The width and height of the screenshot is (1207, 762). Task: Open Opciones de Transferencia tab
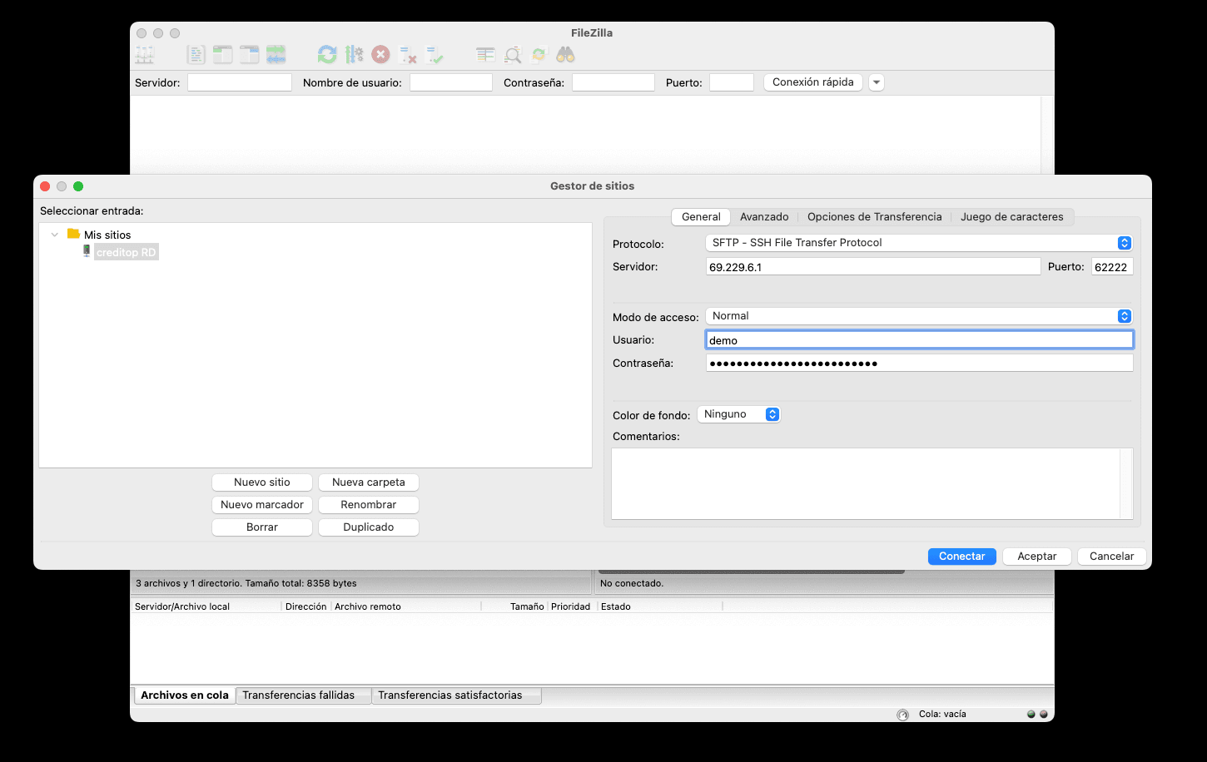coord(874,217)
